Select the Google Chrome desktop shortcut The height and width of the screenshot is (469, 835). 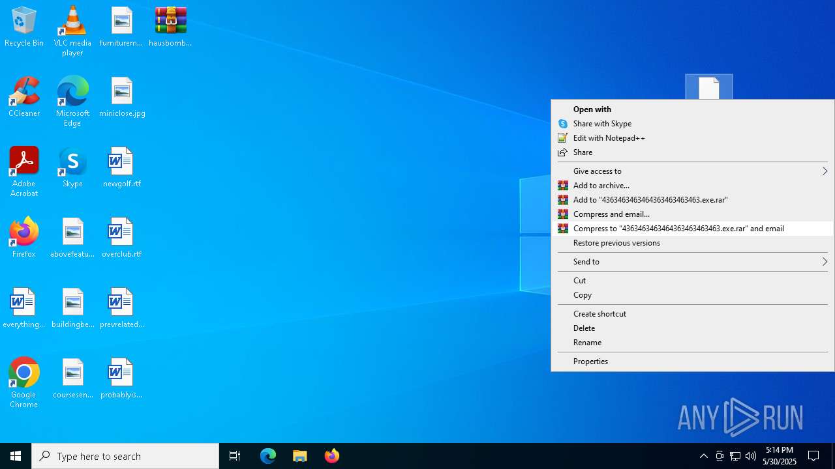pos(24,383)
